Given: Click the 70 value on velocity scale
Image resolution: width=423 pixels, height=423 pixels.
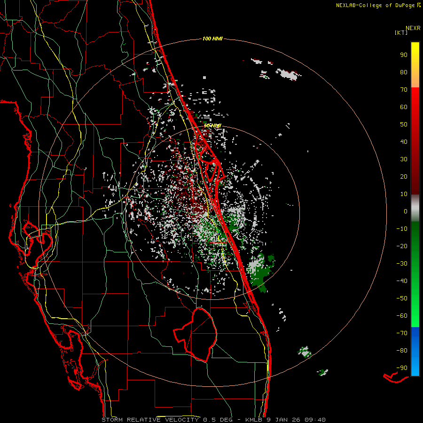Looking at the screenshot, I should pos(404,90).
